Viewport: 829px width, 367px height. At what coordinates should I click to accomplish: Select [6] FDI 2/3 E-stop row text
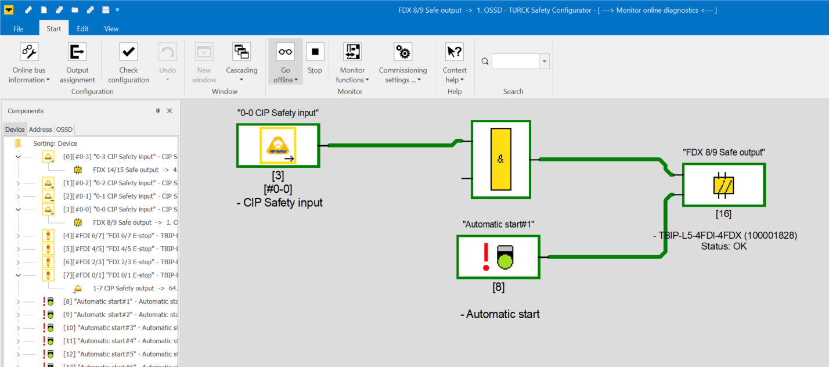[120, 262]
